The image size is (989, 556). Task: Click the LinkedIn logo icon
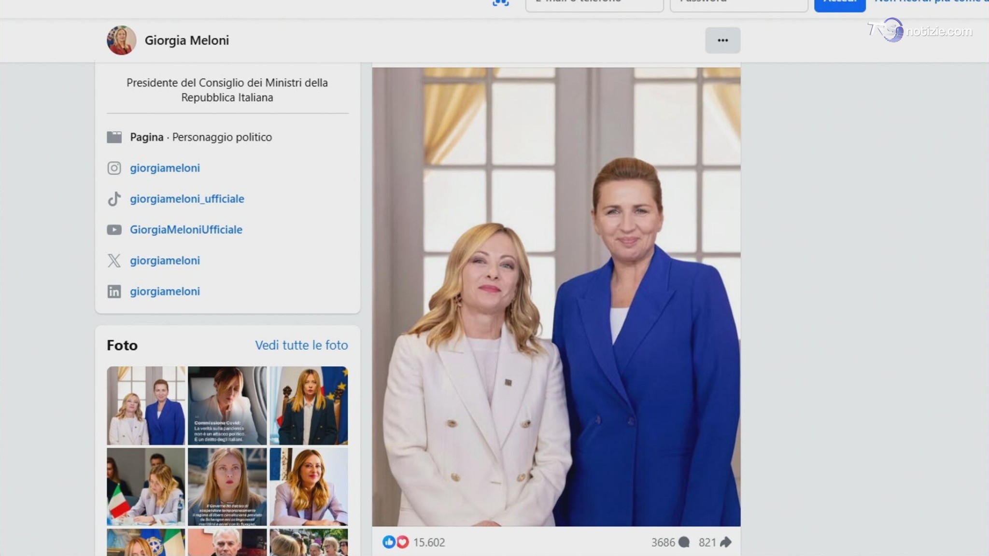(x=114, y=292)
